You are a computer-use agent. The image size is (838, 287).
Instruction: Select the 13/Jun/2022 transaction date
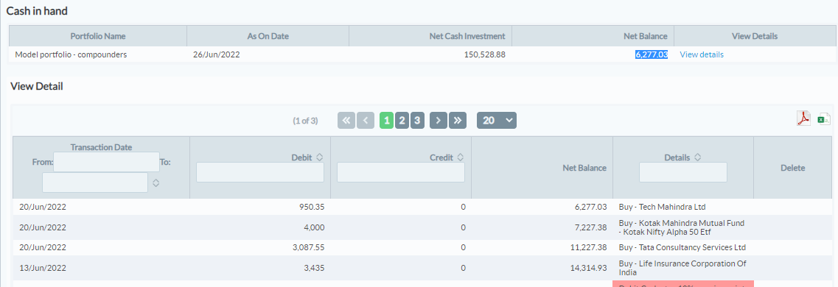43,268
